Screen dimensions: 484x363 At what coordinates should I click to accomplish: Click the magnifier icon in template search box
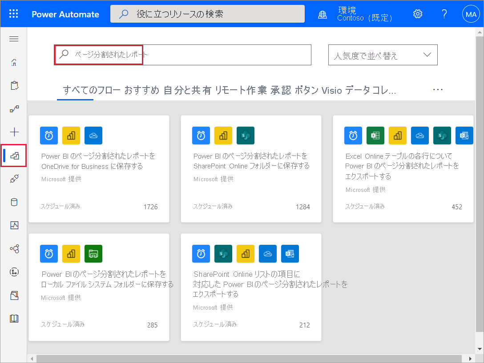pyautogui.click(x=64, y=54)
